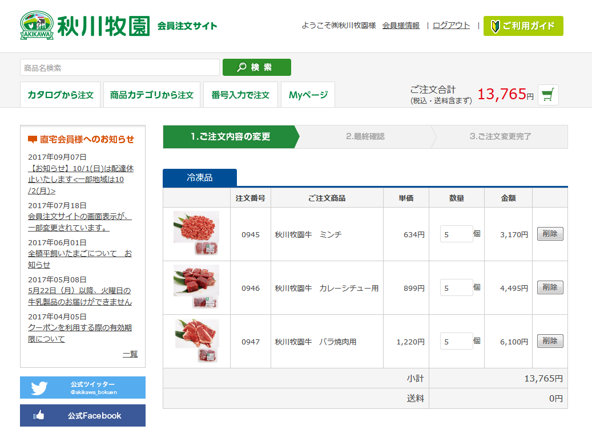Click the Twitter bird icon
The image size is (592, 430).
pyautogui.click(x=39, y=388)
